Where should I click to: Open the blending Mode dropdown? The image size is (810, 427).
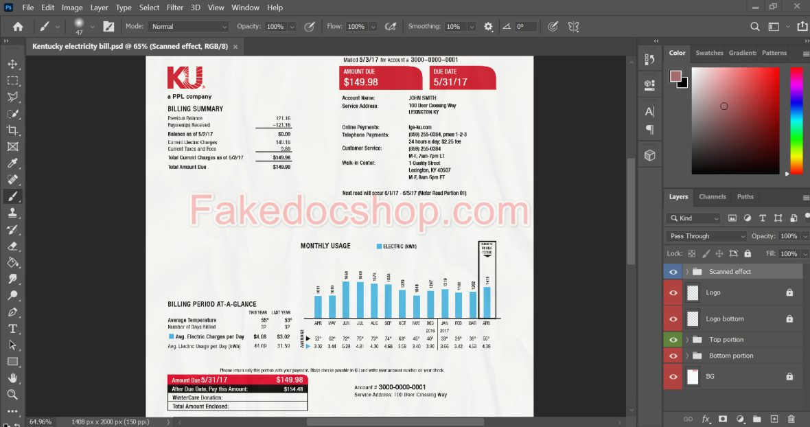click(x=188, y=26)
